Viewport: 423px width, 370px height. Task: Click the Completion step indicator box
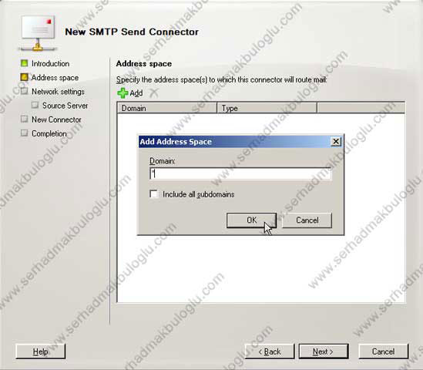(25, 133)
